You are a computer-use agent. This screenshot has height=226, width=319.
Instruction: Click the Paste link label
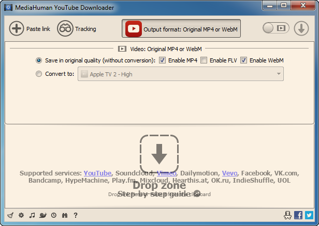coord(38,29)
